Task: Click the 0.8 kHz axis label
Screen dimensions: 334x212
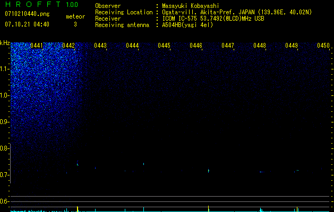Action: [4, 148]
